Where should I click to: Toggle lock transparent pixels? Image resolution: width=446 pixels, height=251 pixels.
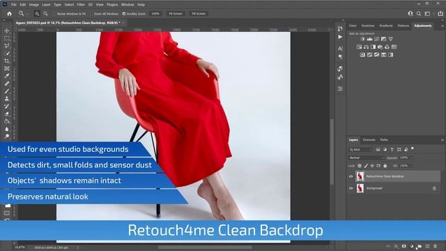360,166
